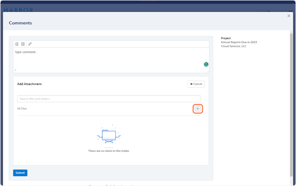Open the HARBOR logo behind dialog
Screen dimensions: 296x186
[18, 10]
